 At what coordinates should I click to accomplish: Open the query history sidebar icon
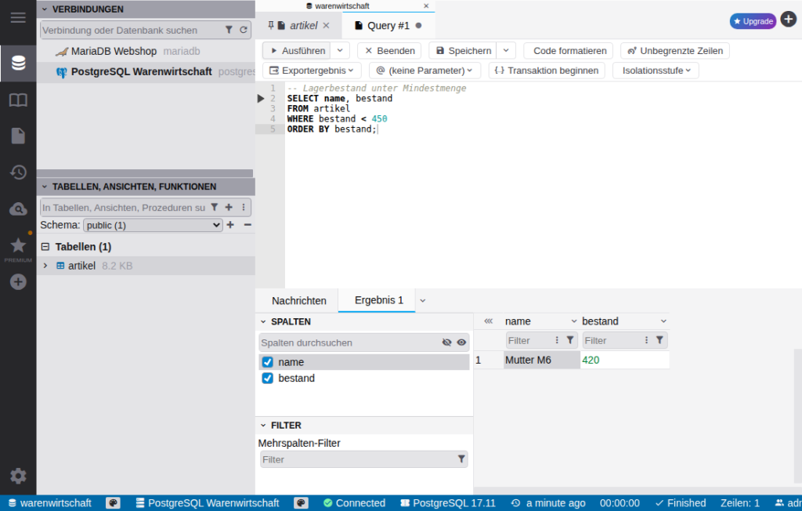[x=18, y=172]
